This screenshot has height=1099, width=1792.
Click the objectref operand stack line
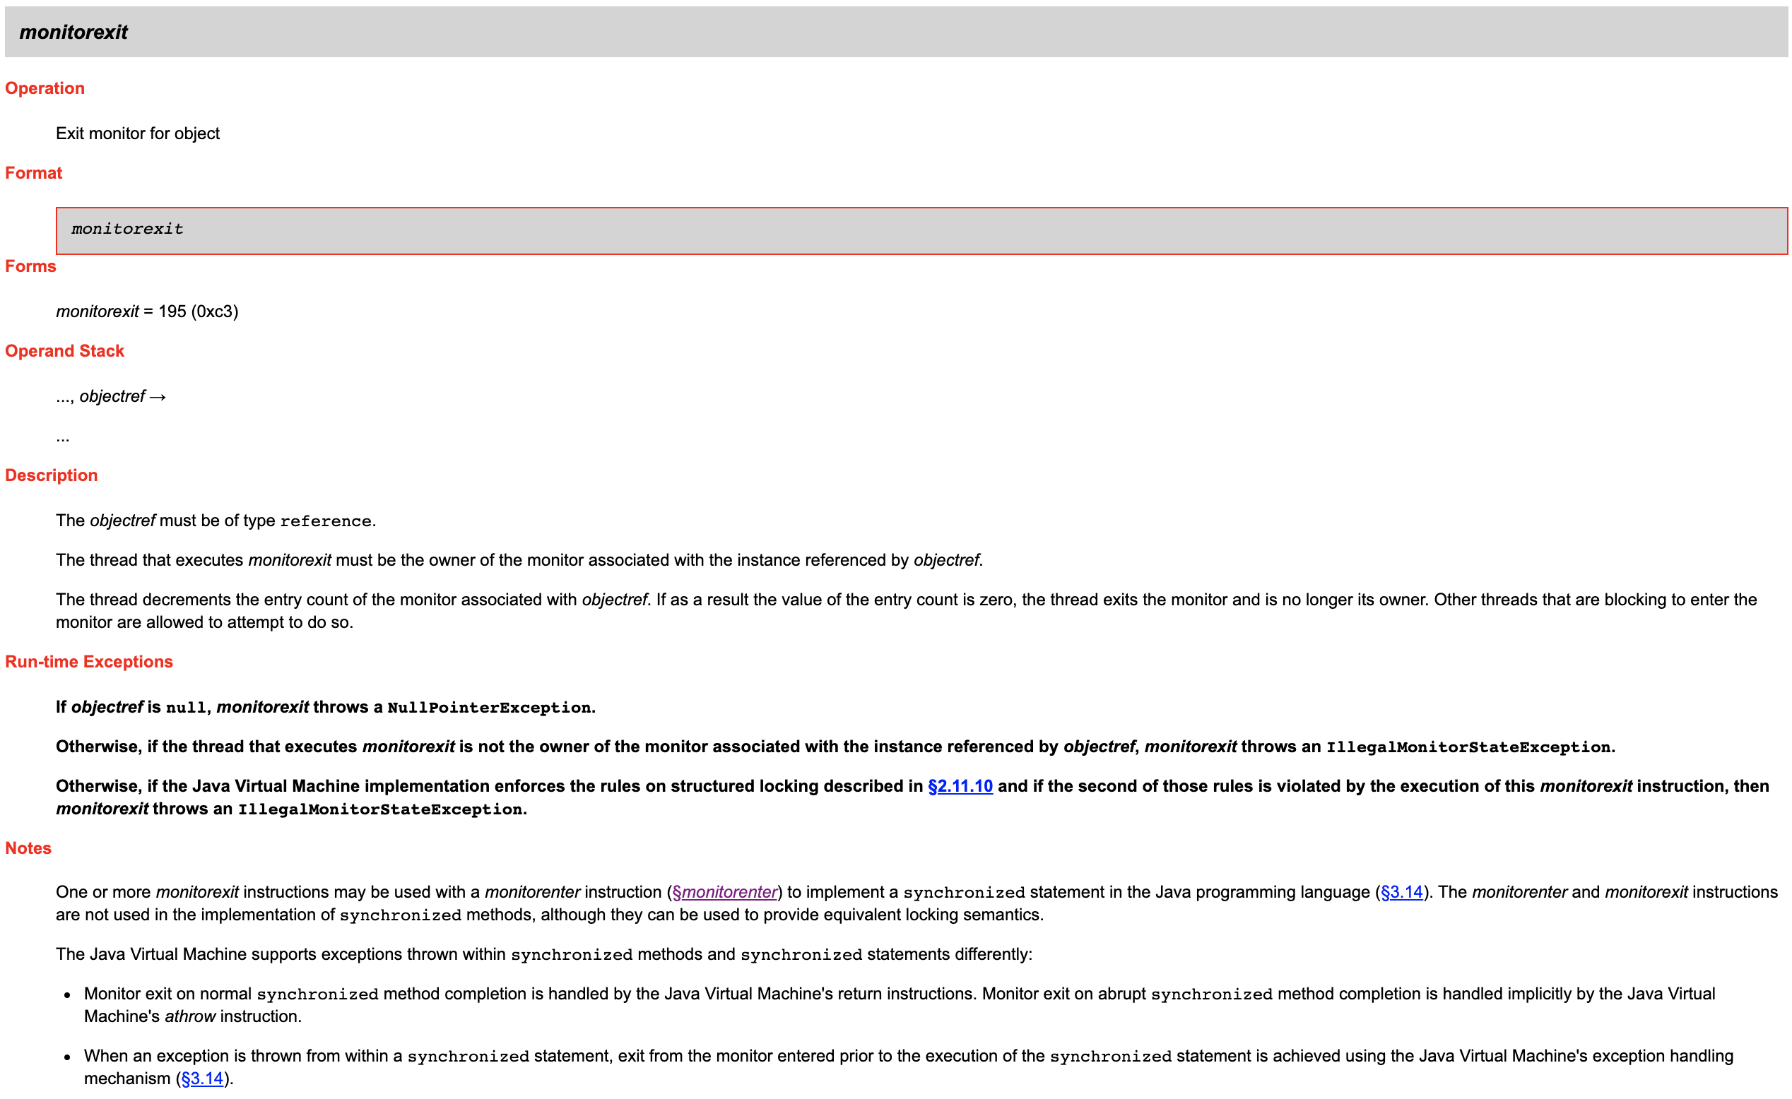[112, 397]
